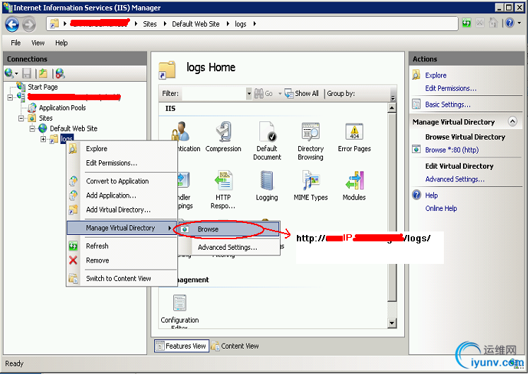Click the Basic Settings link

click(447, 104)
